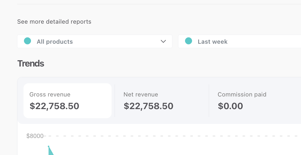Click the teal dot next to Last week
301x155 pixels.
click(x=188, y=41)
